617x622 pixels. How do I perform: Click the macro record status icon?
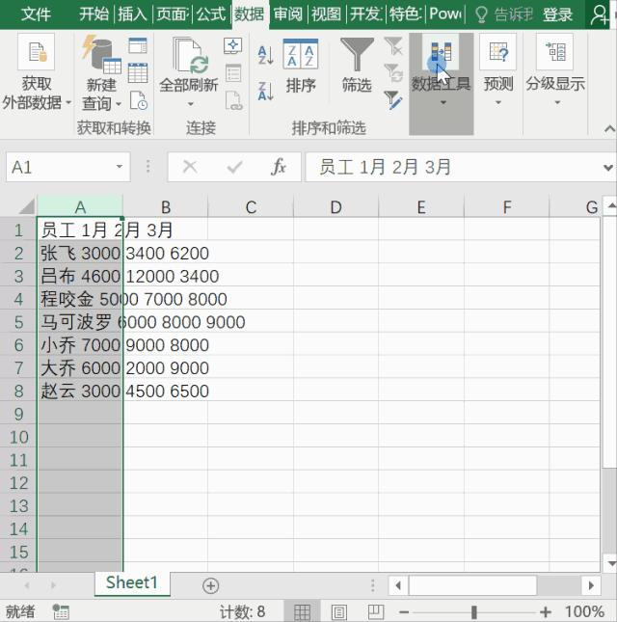(61, 611)
